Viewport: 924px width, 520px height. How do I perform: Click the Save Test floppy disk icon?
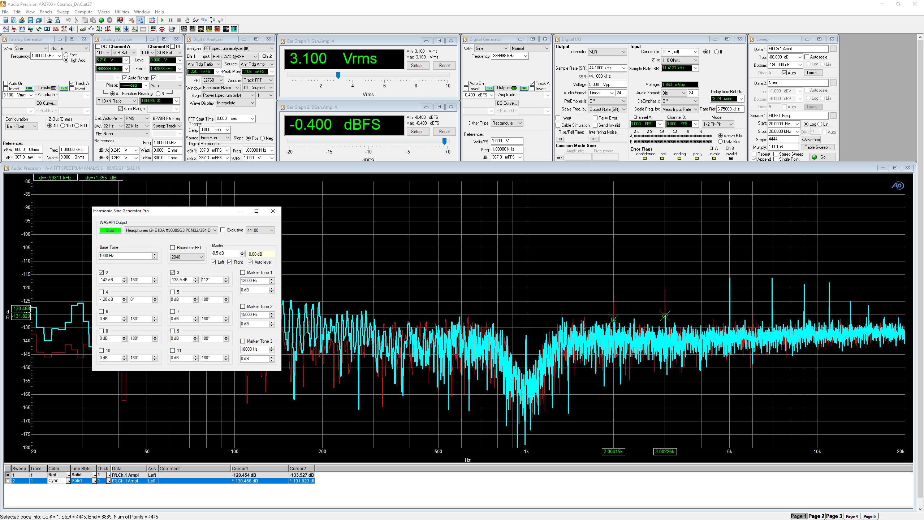click(30, 20)
